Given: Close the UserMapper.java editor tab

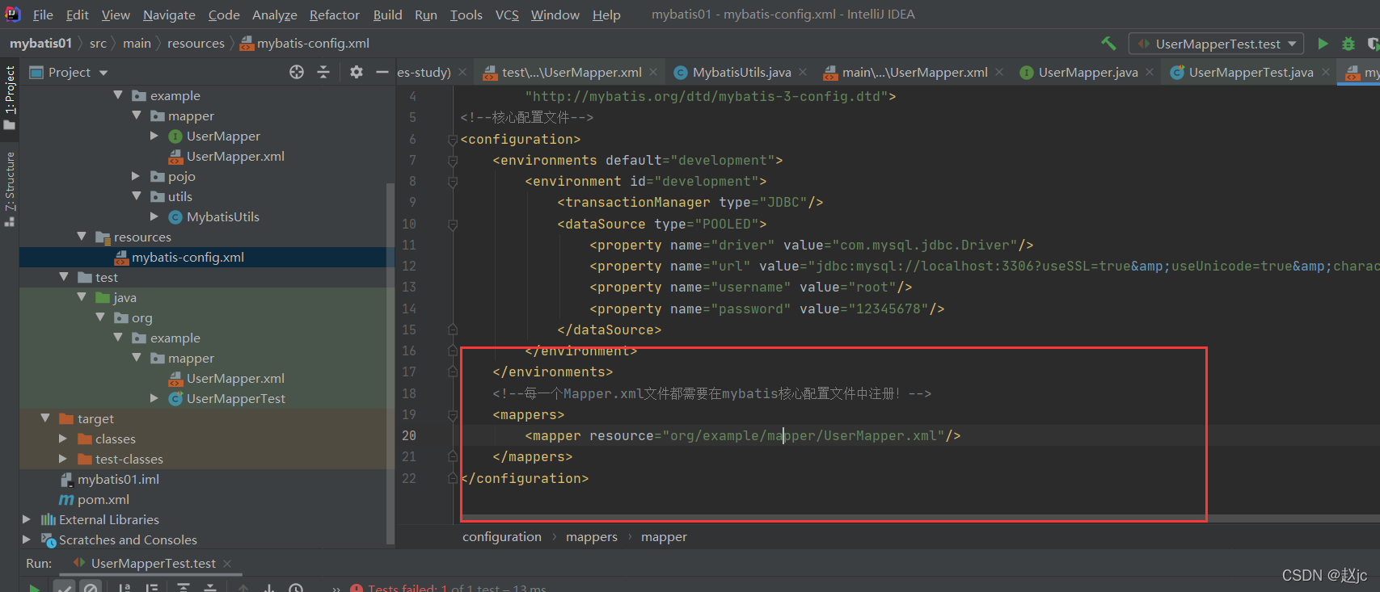Looking at the screenshot, I should coord(1150,72).
